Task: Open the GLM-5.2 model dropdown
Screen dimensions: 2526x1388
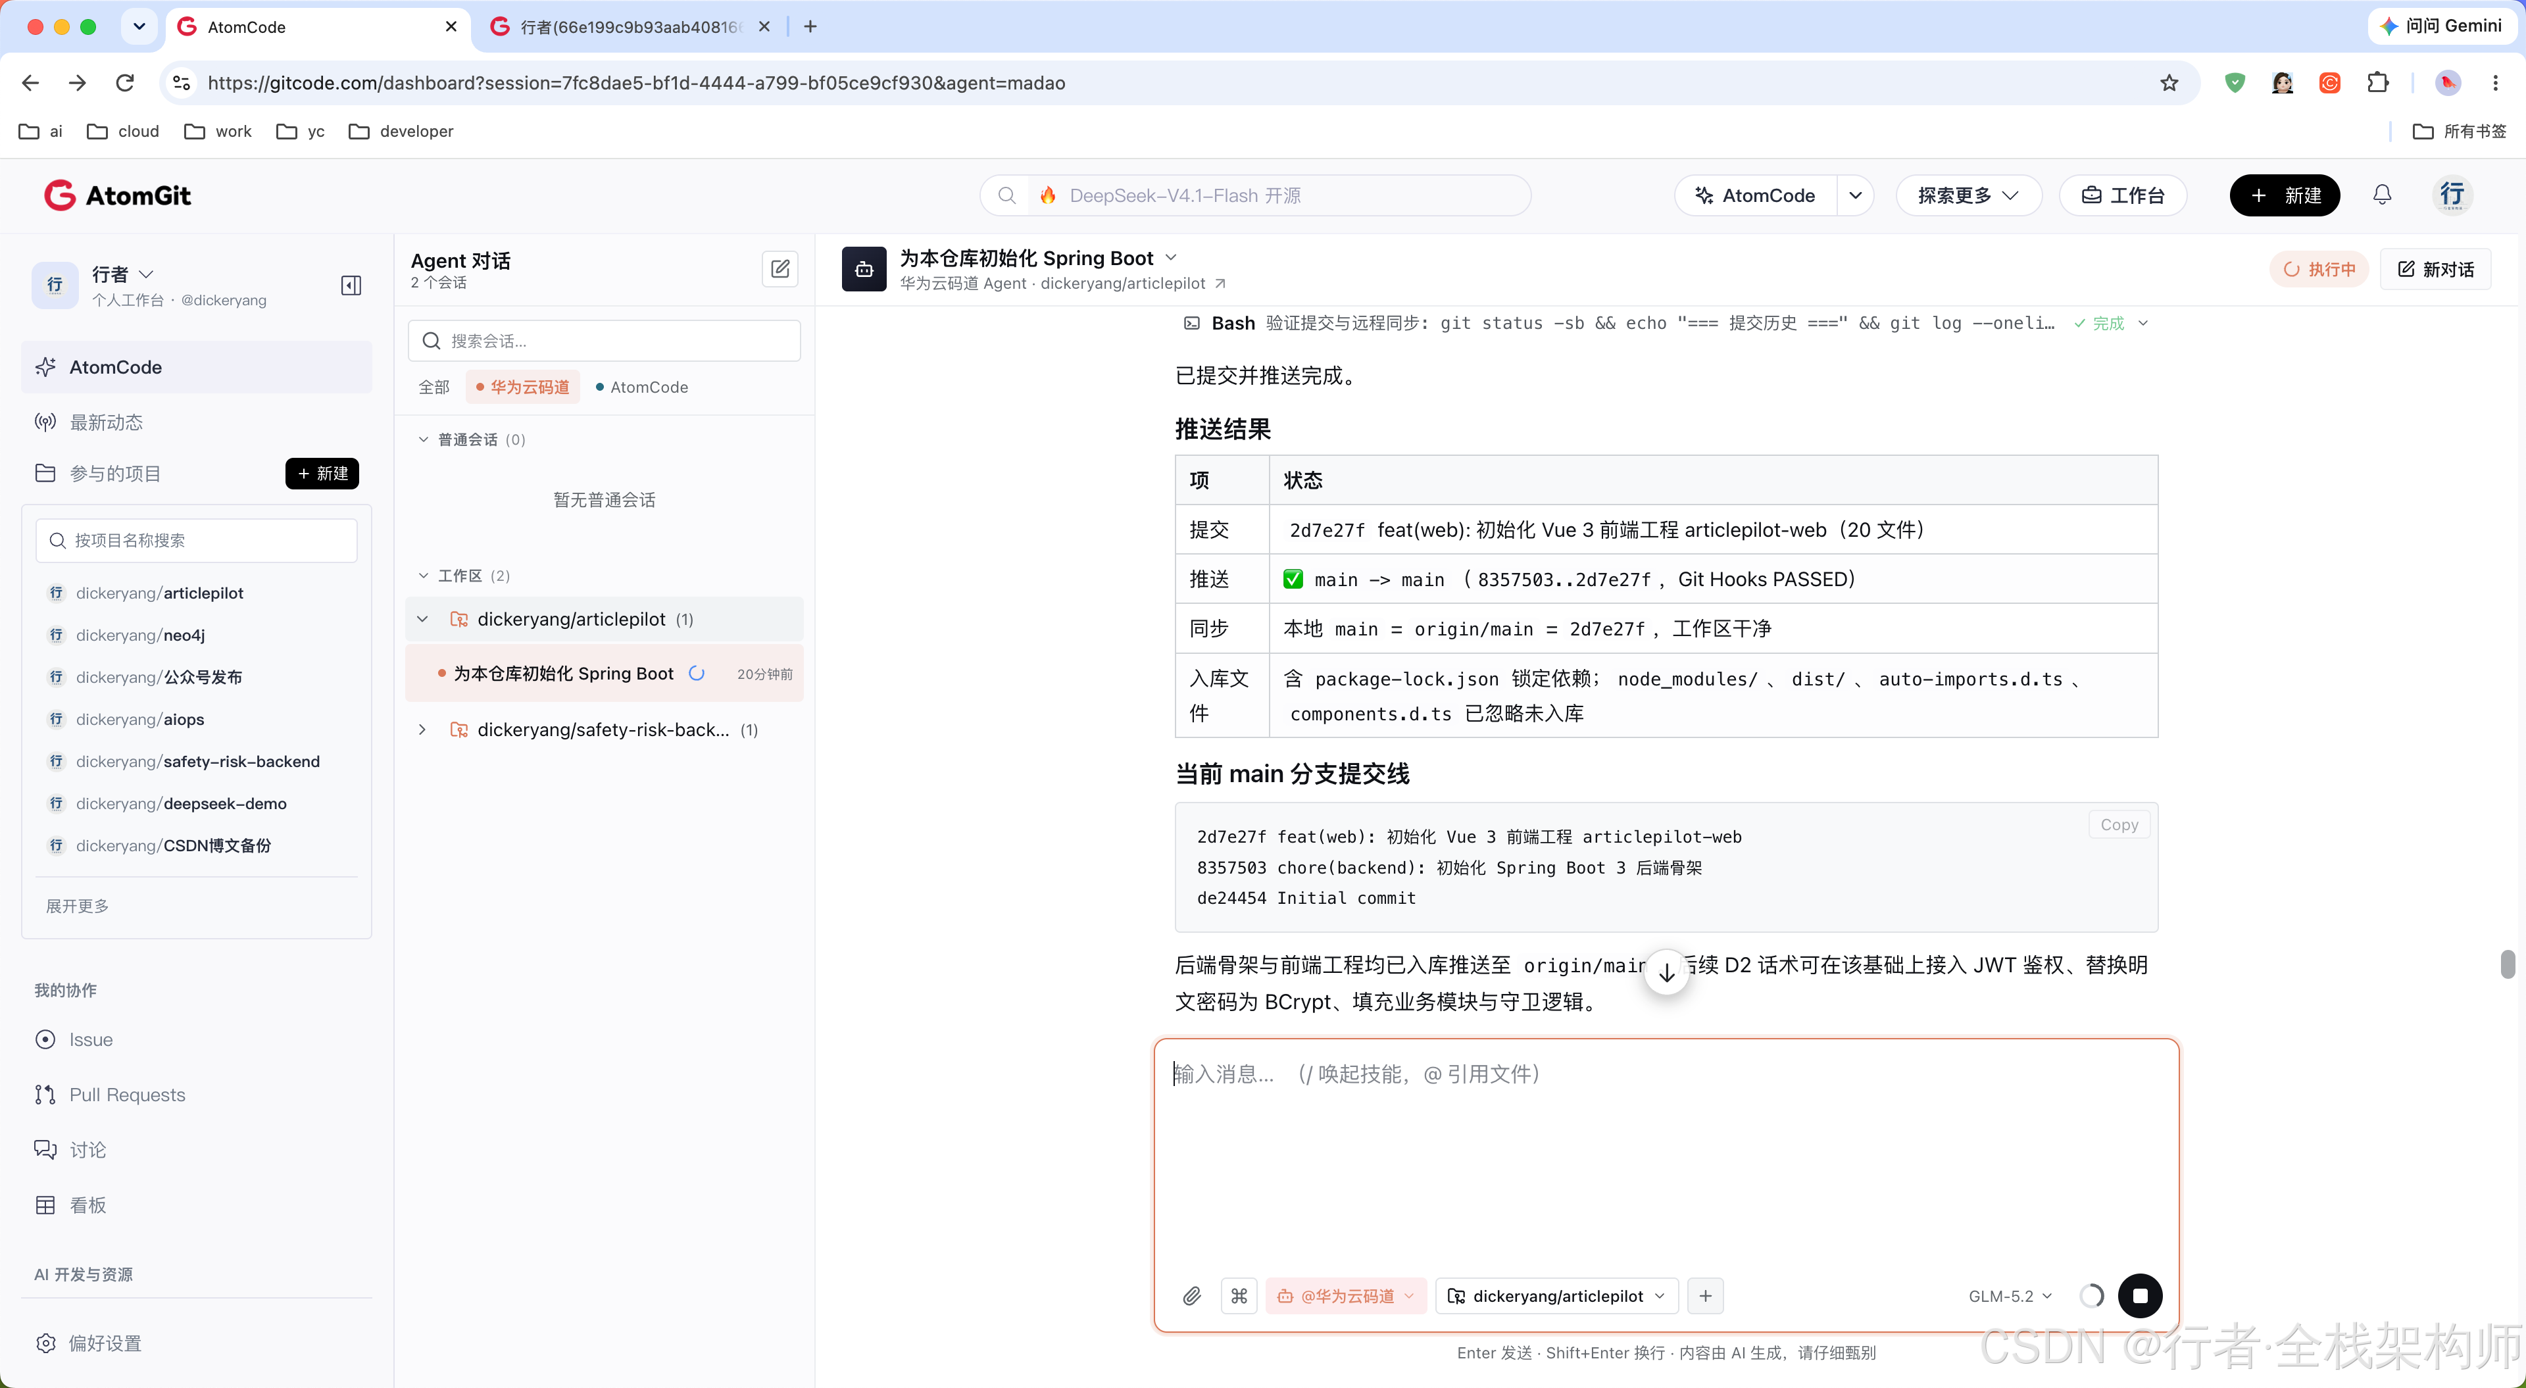Action: point(2009,1296)
